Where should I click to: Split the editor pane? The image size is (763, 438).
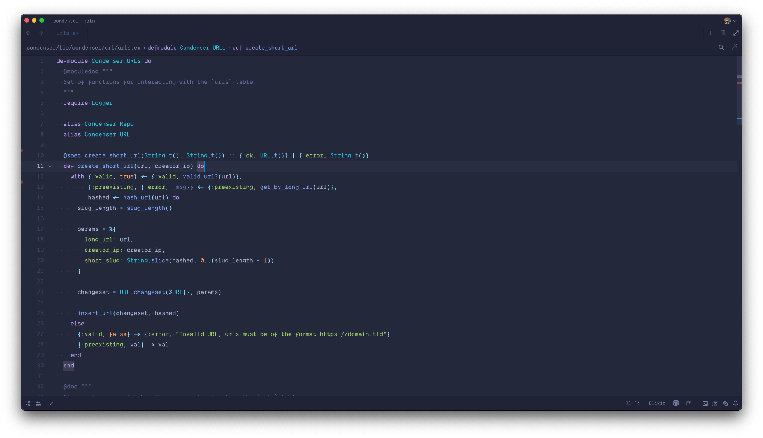coord(723,33)
